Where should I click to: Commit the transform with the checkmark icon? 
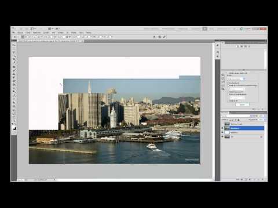164,36
